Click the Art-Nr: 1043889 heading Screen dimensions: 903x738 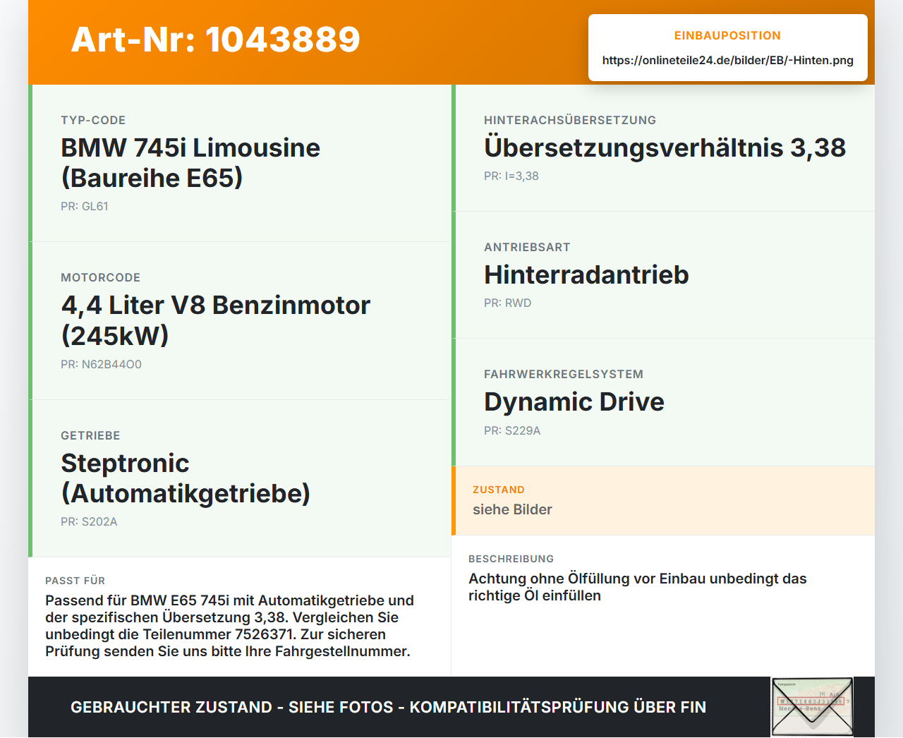pos(215,40)
